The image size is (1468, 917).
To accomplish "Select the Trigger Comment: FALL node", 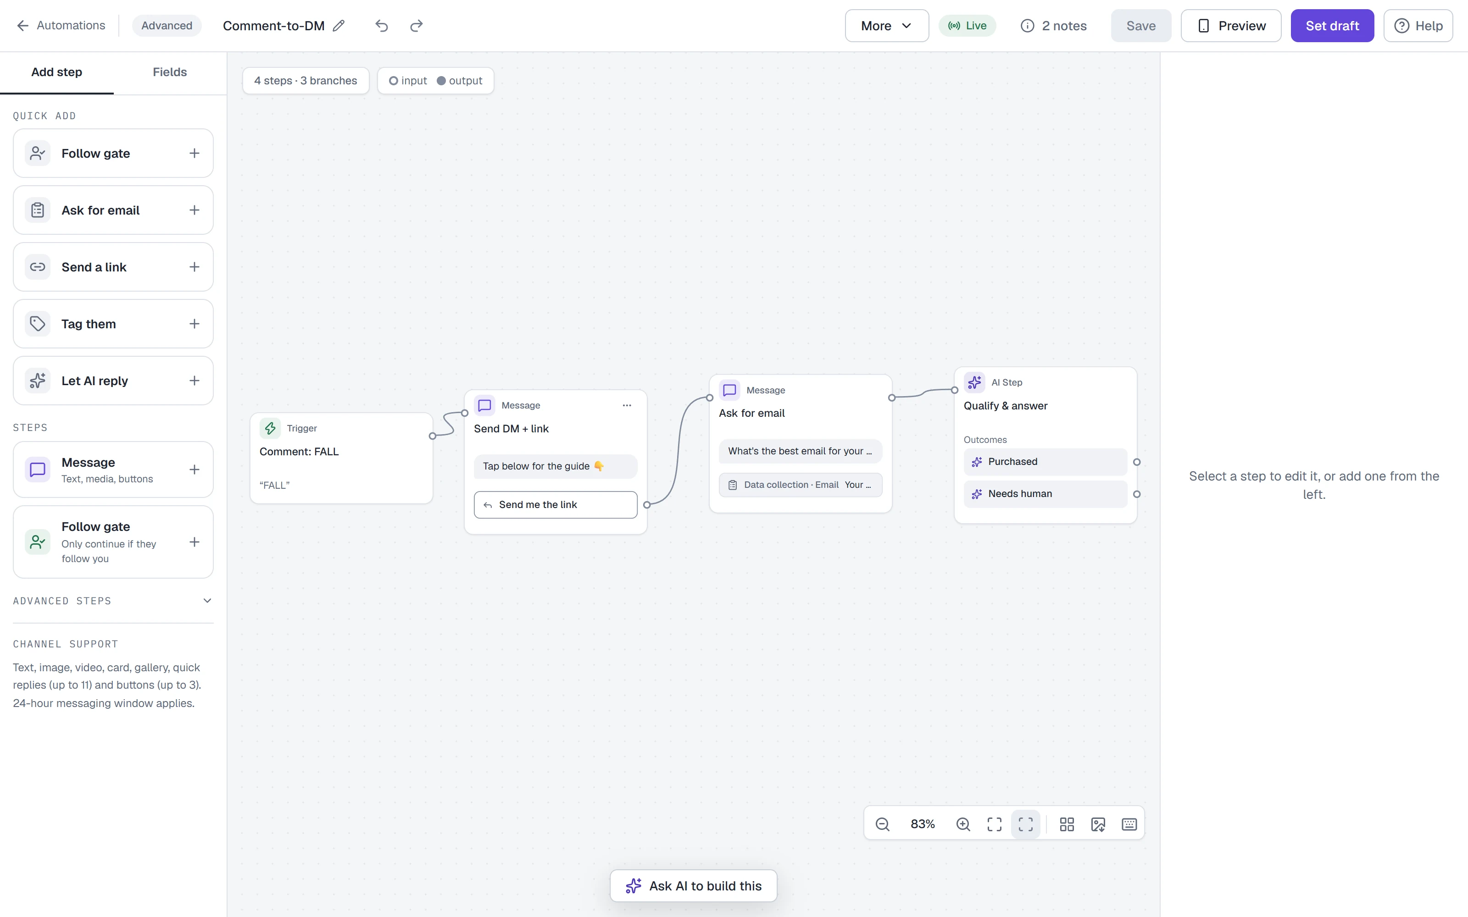I will tap(341, 458).
